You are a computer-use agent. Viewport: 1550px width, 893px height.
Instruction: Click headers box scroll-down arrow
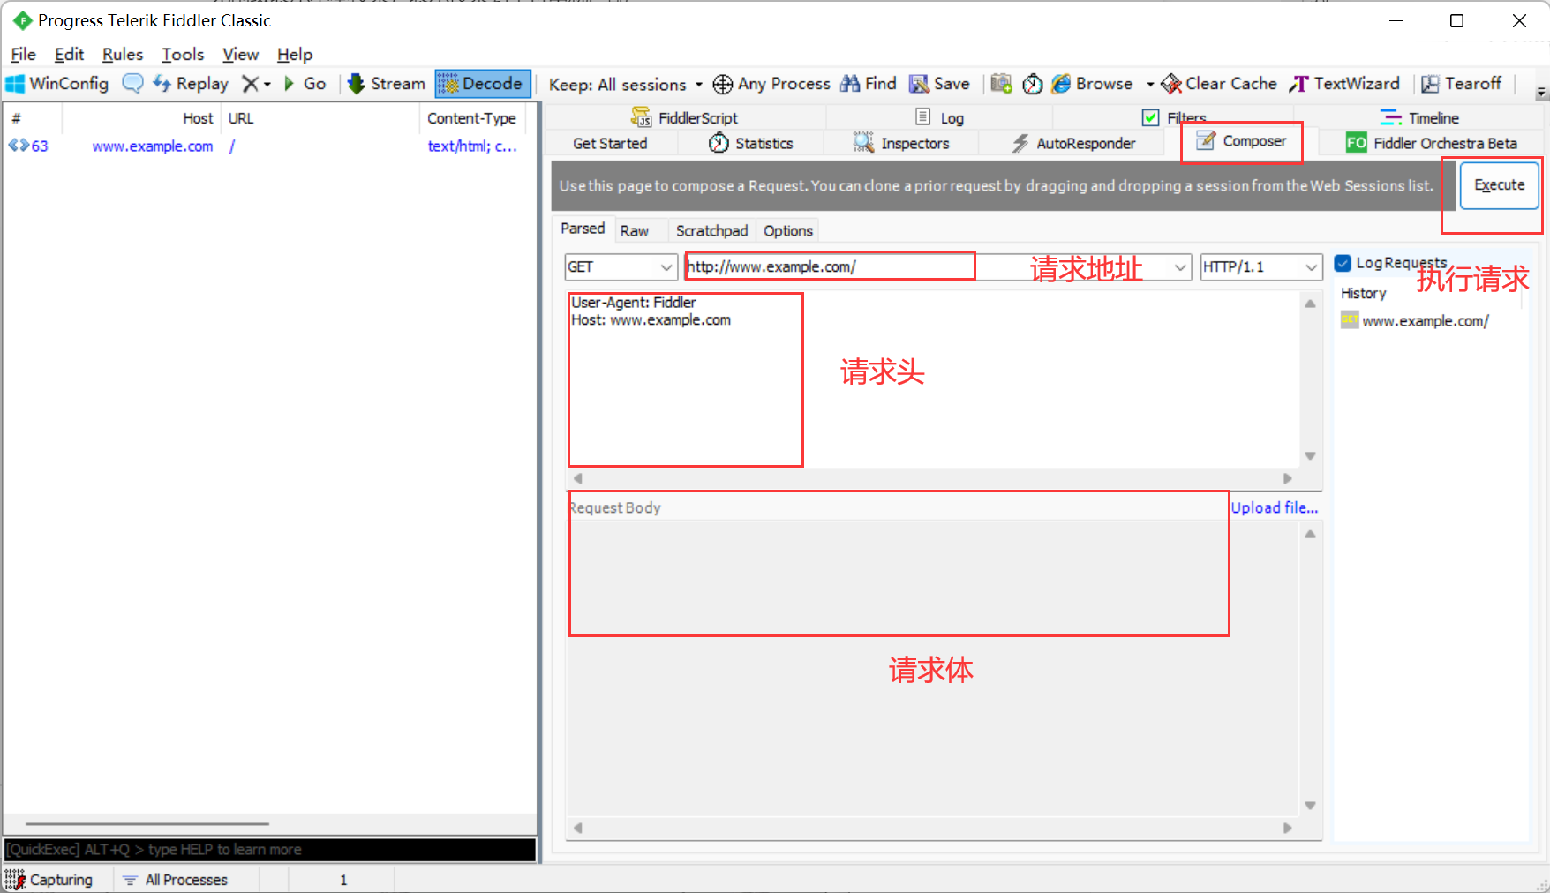click(x=1310, y=456)
